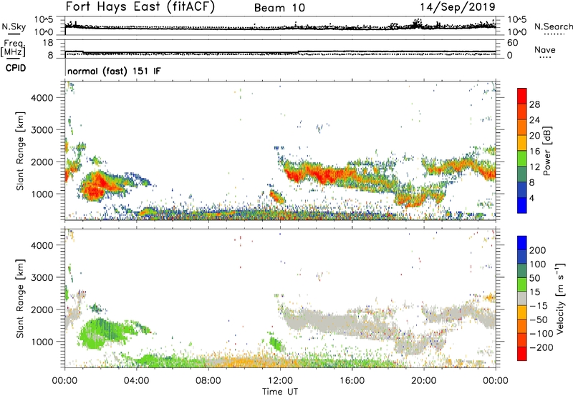Click the right-side '10^5' noise axis value

516,20
